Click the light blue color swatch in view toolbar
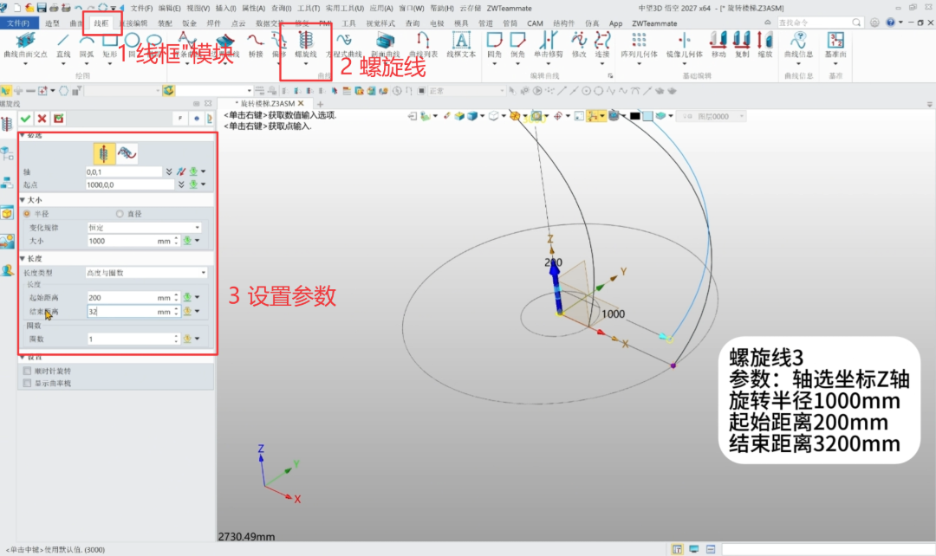The width and height of the screenshot is (936, 556). coord(647,116)
